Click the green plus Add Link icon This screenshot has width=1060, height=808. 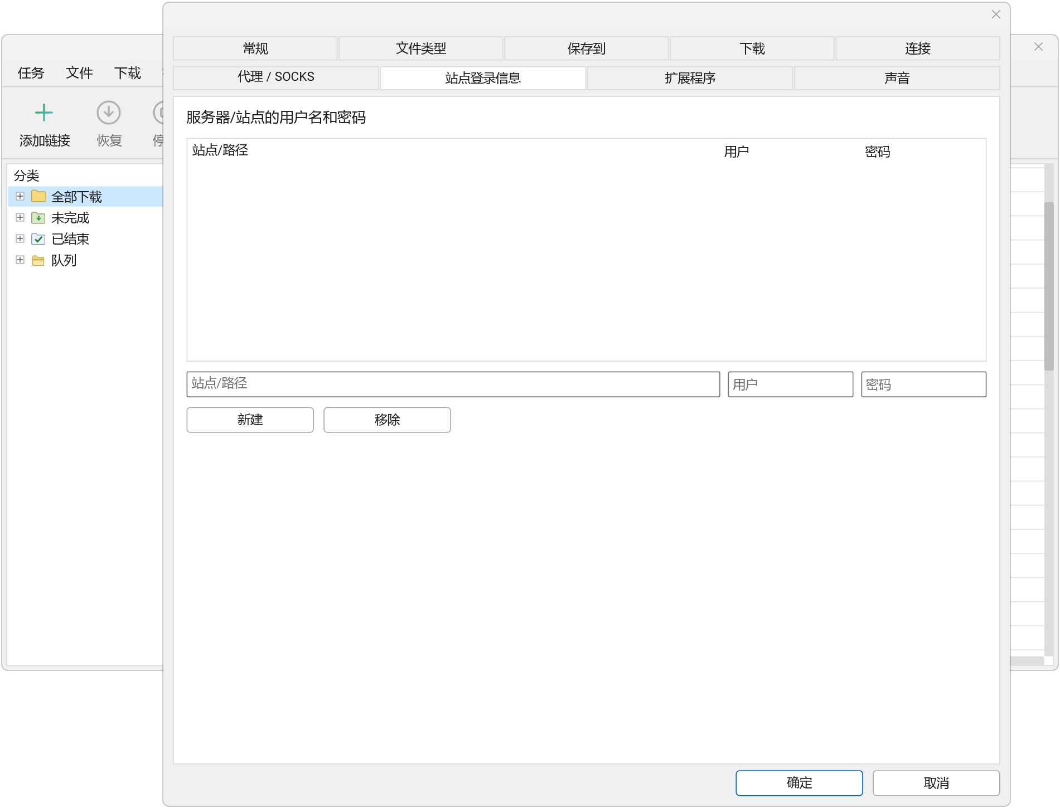click(x=44, y=113)
